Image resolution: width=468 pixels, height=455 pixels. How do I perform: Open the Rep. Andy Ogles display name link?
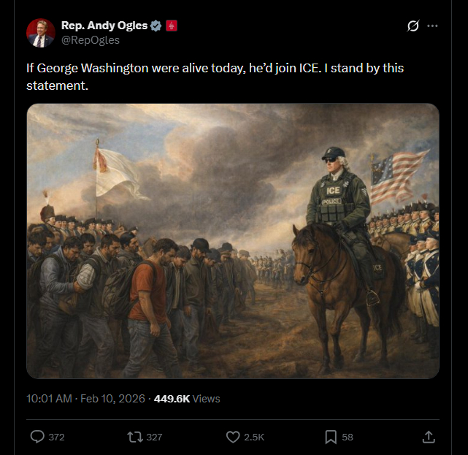(x=104, y=26)
